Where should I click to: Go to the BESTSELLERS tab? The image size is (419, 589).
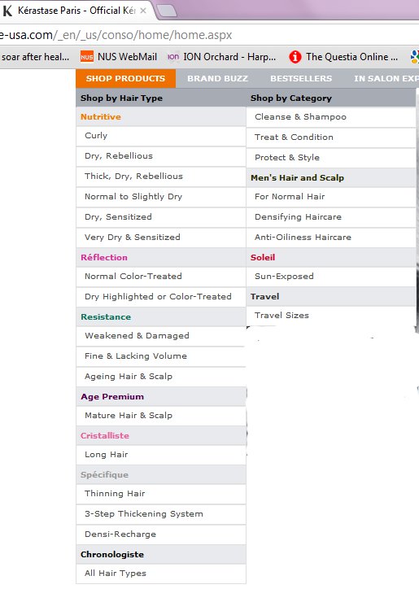click(301, 79)
